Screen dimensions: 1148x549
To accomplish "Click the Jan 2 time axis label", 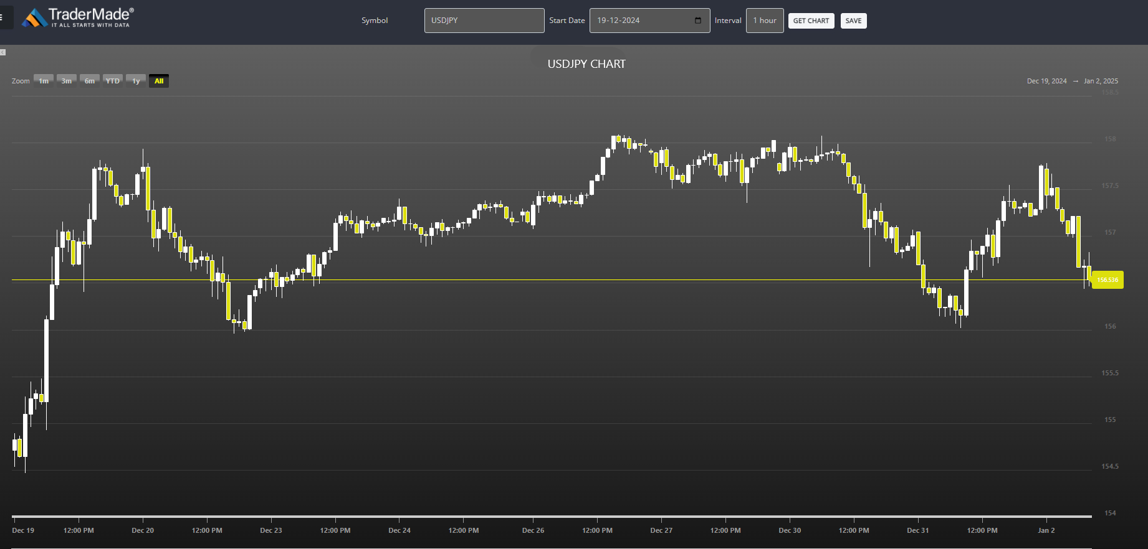I will click(1046, 530).
